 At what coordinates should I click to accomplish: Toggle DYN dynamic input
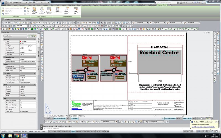(x=94, y=131)
